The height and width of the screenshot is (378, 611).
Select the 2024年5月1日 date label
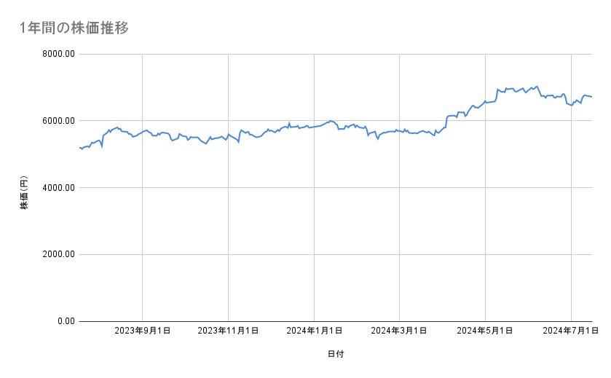pos(485,331)
